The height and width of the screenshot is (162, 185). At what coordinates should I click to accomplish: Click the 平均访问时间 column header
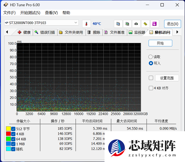click(x=92, y=121)
